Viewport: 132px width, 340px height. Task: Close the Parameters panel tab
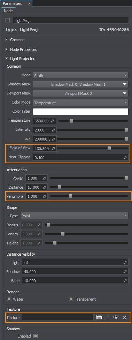(x=29, y=4)
